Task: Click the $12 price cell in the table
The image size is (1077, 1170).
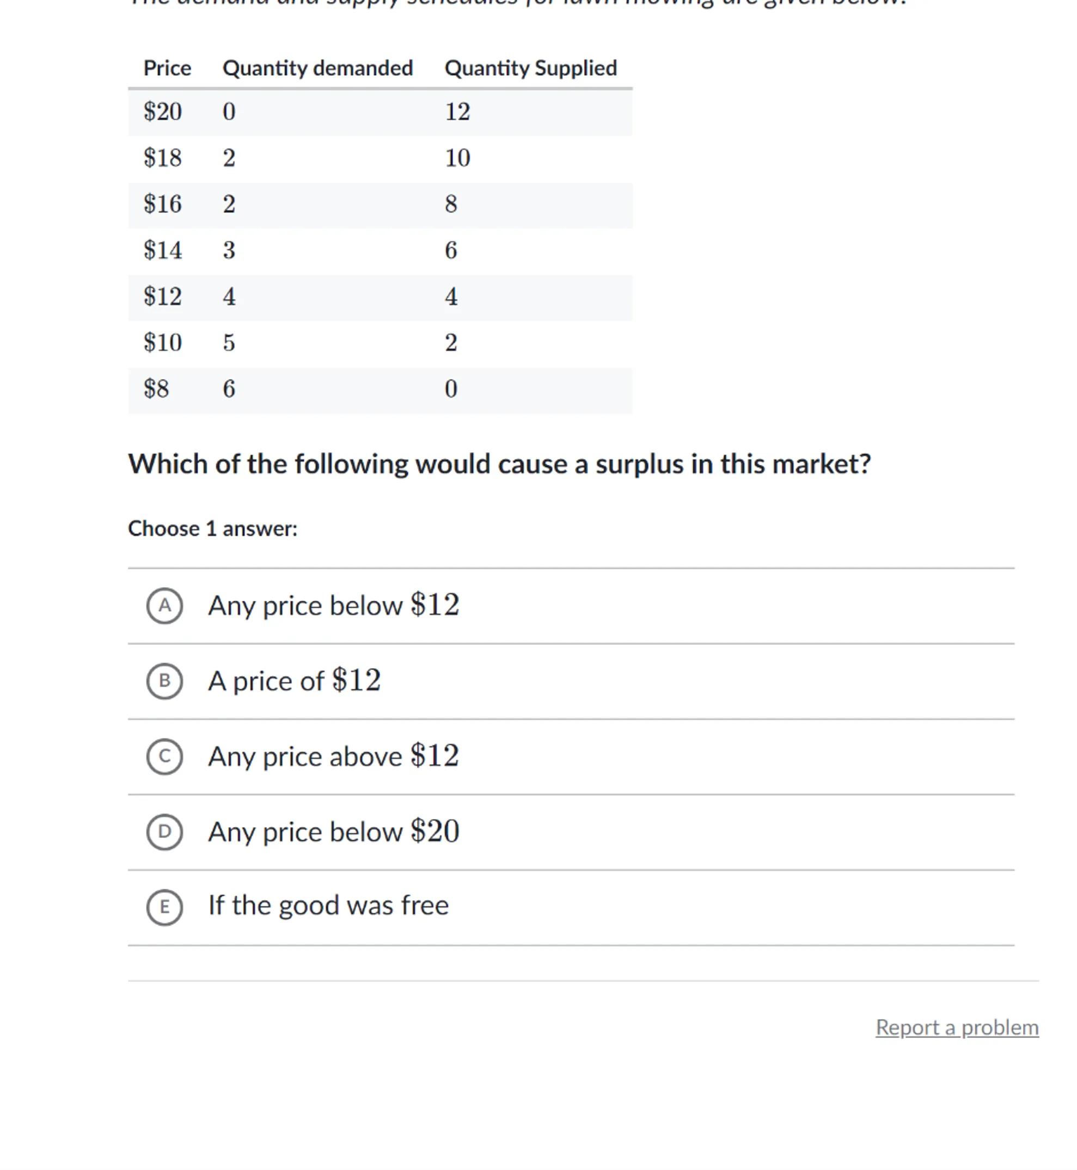Action: click(x=163, y=297)
